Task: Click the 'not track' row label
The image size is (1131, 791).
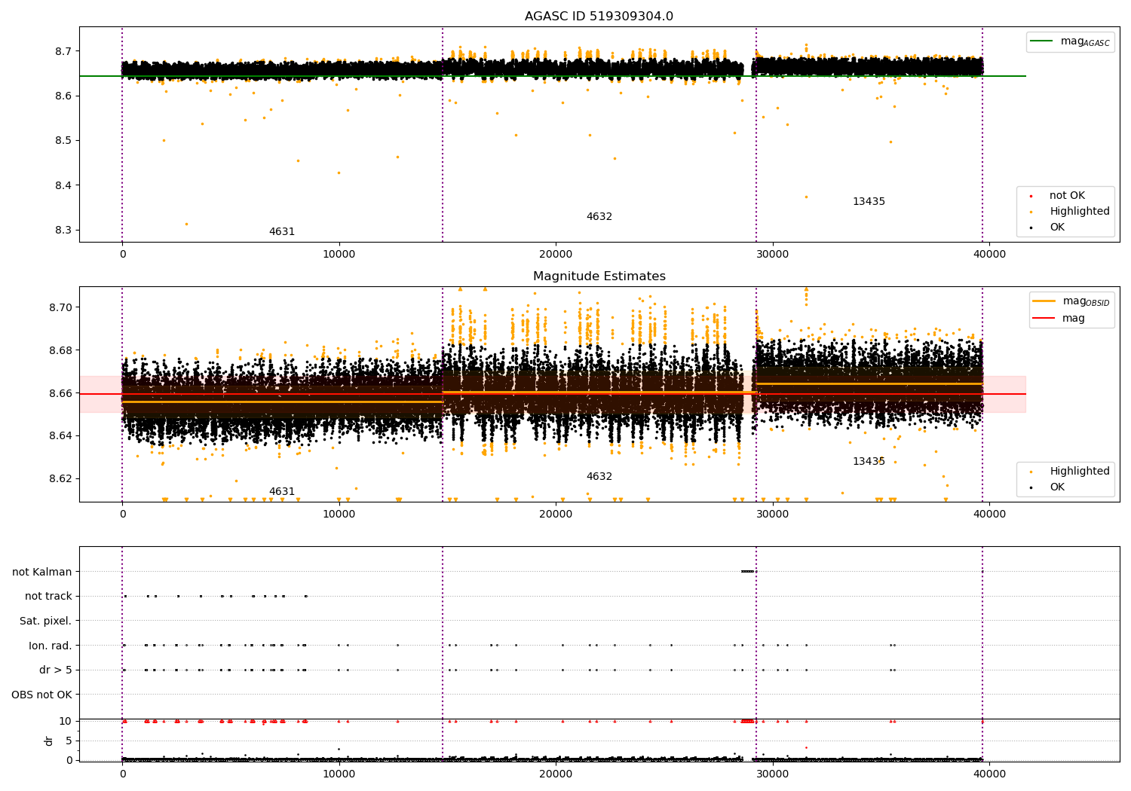Action: (48, 597)
